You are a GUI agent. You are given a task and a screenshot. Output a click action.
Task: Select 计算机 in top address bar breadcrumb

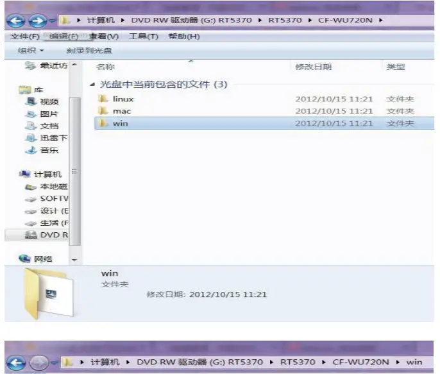pos(101,20)
